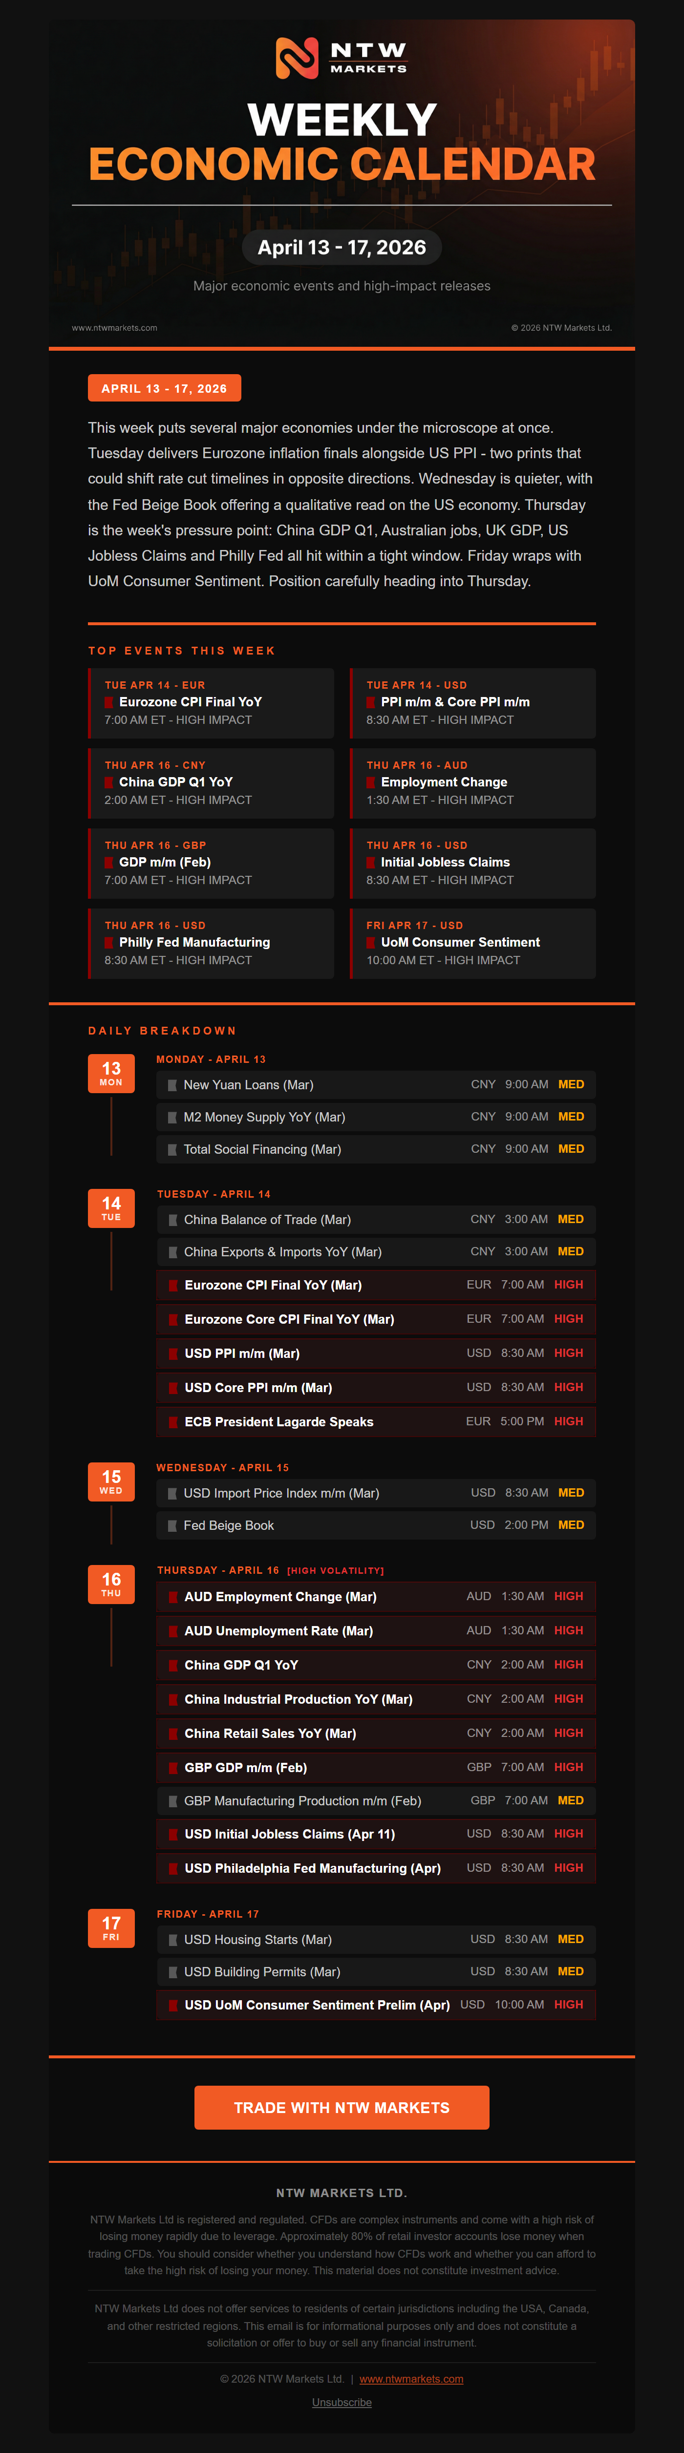684x2453 pixels.
Task: Click the © 2026 NTW Markets Ltd. header text
Action: coord(562,328)
